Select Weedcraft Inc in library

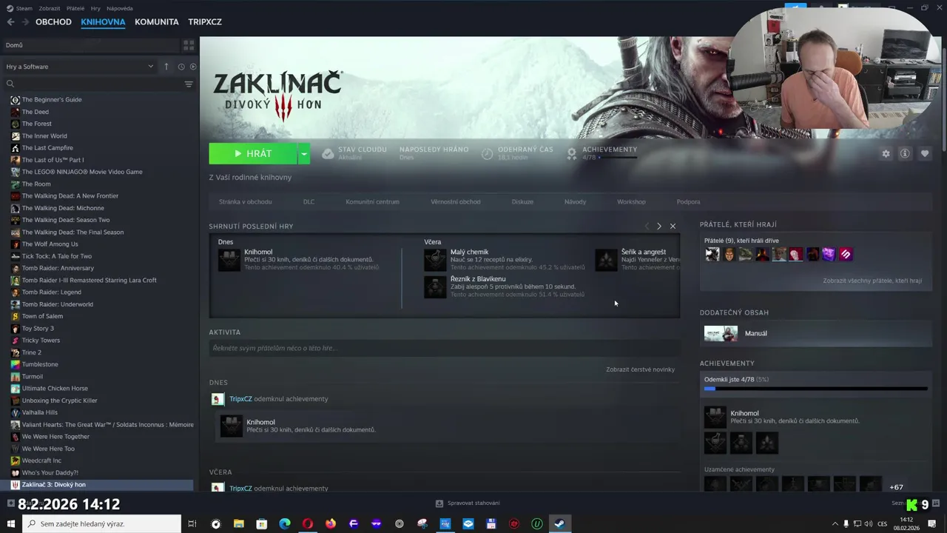(41, 460)
